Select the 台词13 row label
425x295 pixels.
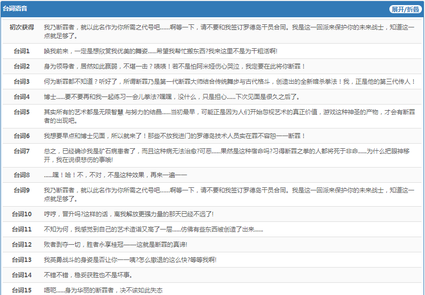(x=22, y=260)
